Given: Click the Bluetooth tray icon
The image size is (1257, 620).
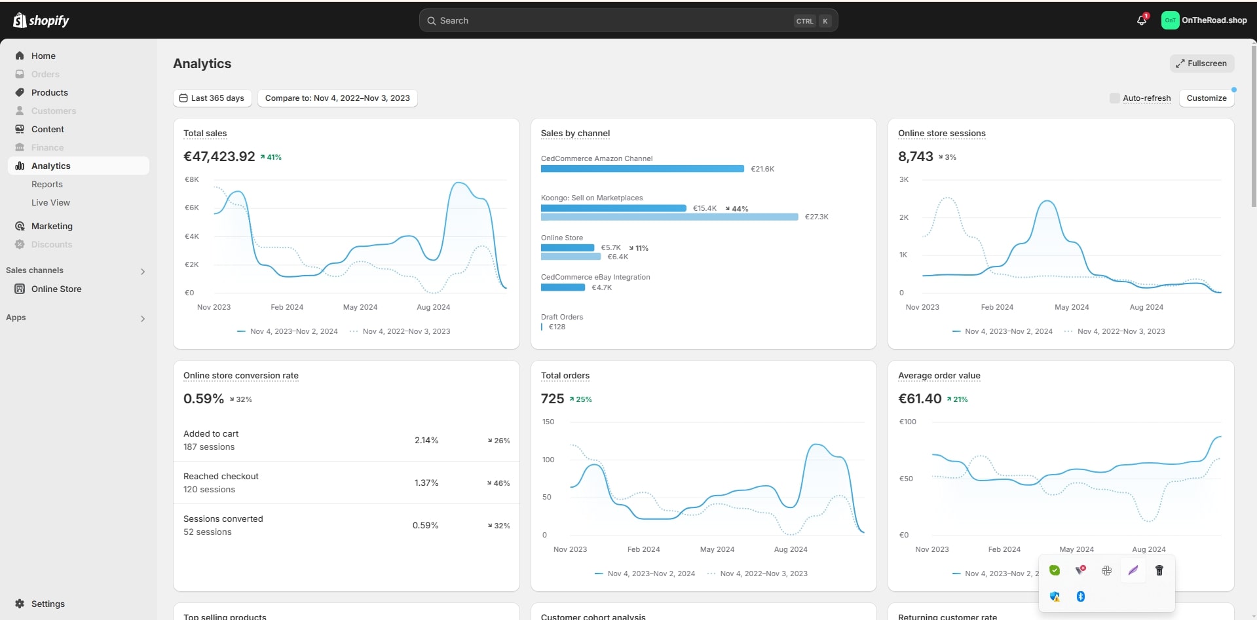Looking at the screenshot, I should click(x=1081, y=596).
